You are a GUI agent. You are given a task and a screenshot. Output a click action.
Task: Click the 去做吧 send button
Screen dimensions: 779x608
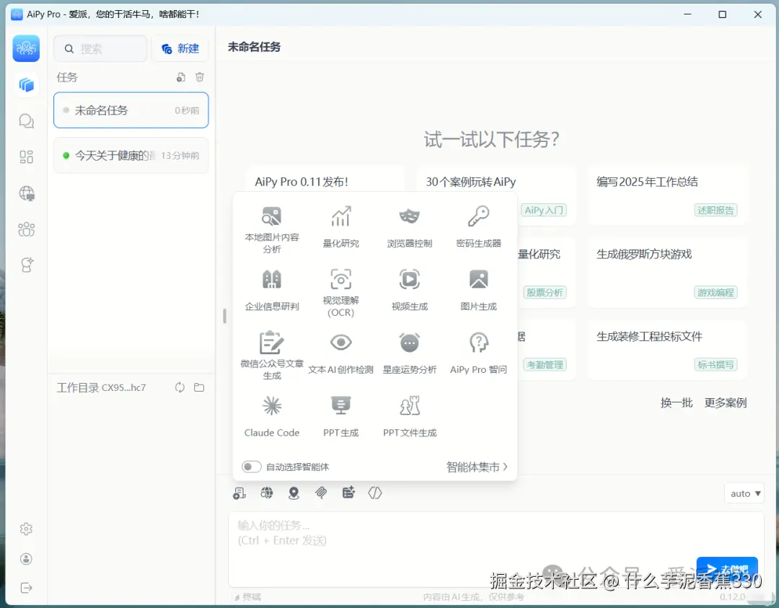pyautogui.click(x=727, y=569)
